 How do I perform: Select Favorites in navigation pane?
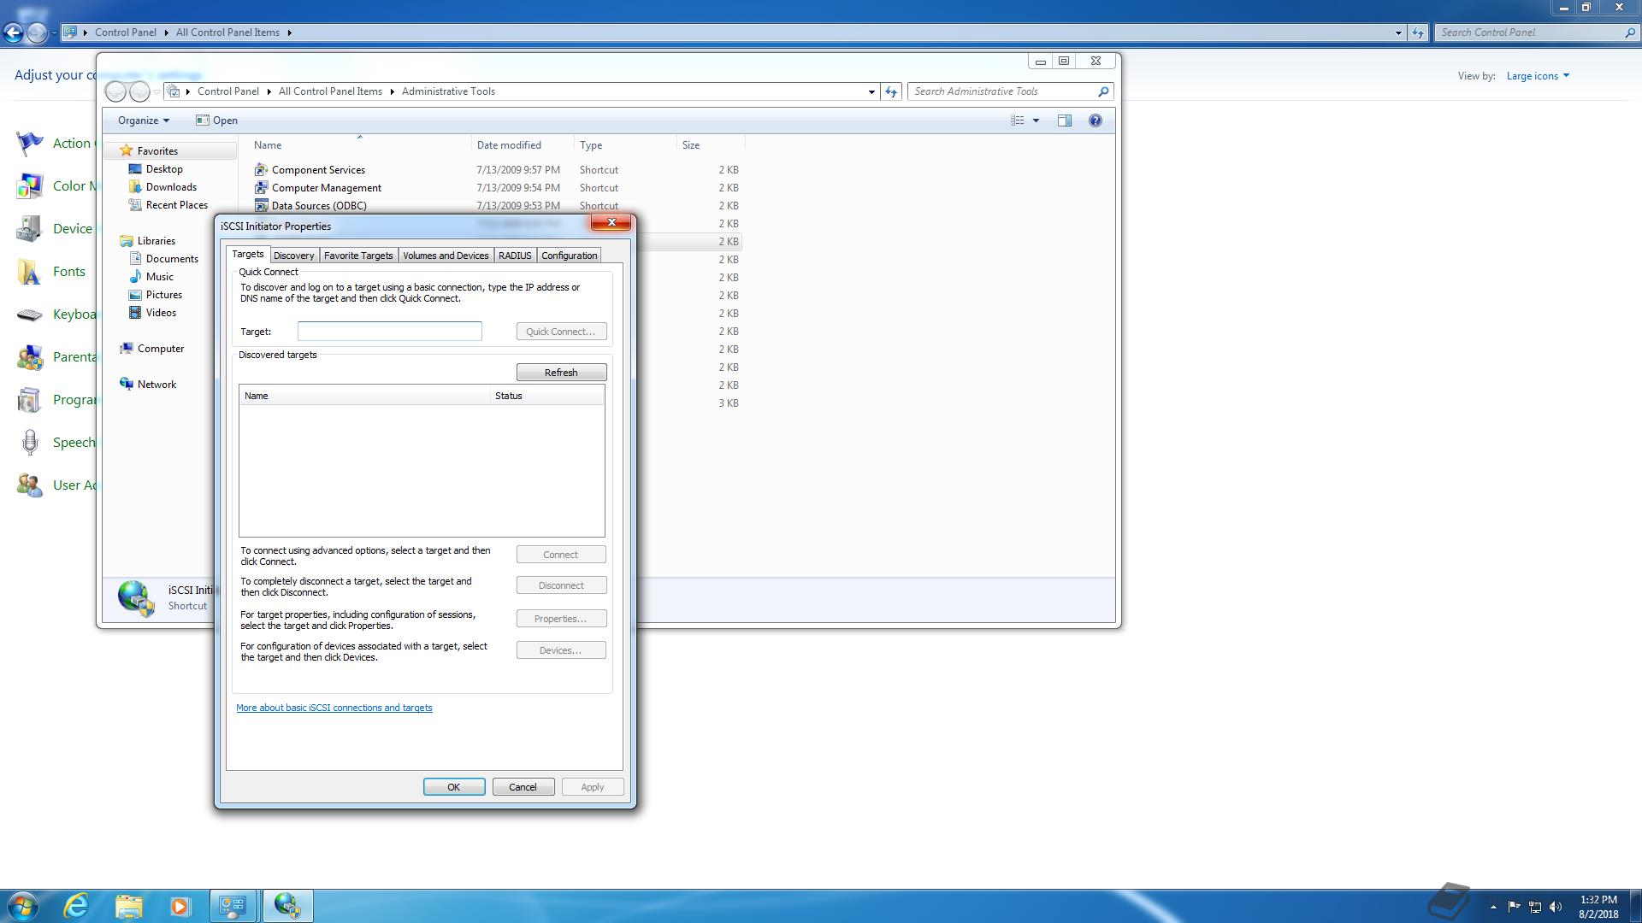click(157, 151)
